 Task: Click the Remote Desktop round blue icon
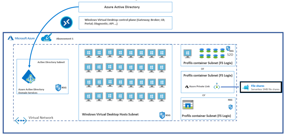coord(66,23)
